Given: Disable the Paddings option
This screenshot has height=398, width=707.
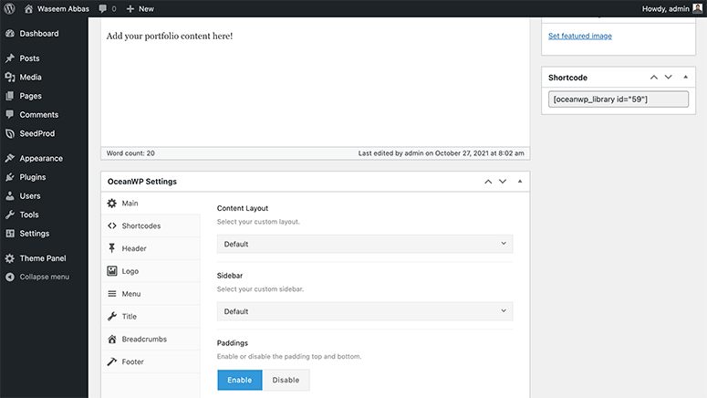Looking at the screenshot, I should pyautogui.click(x=286, y=380).
